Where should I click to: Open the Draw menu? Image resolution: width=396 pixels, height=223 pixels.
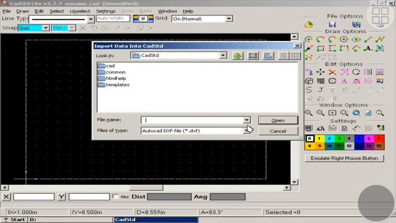[22, 11]
